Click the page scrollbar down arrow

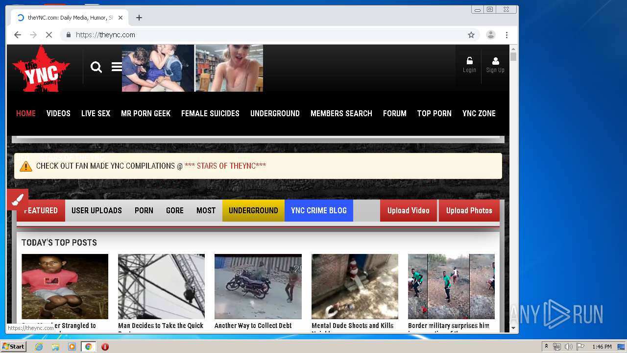513,328
